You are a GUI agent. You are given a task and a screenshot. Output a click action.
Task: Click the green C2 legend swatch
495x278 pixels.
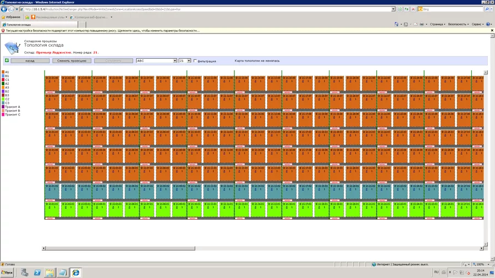click(x=3, y=99)
